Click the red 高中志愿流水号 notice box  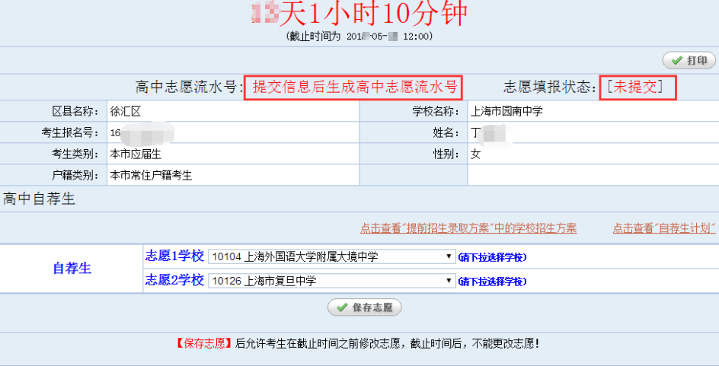353,88
